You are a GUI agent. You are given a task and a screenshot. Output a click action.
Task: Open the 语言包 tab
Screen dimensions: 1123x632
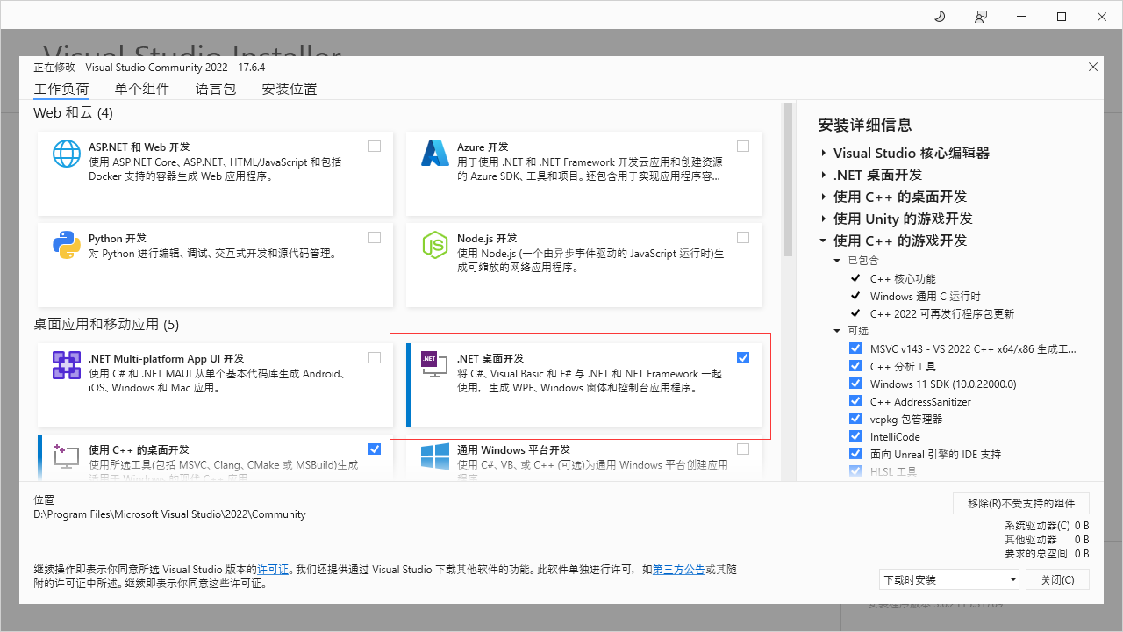pyautogui.click(x=216, y=89)
